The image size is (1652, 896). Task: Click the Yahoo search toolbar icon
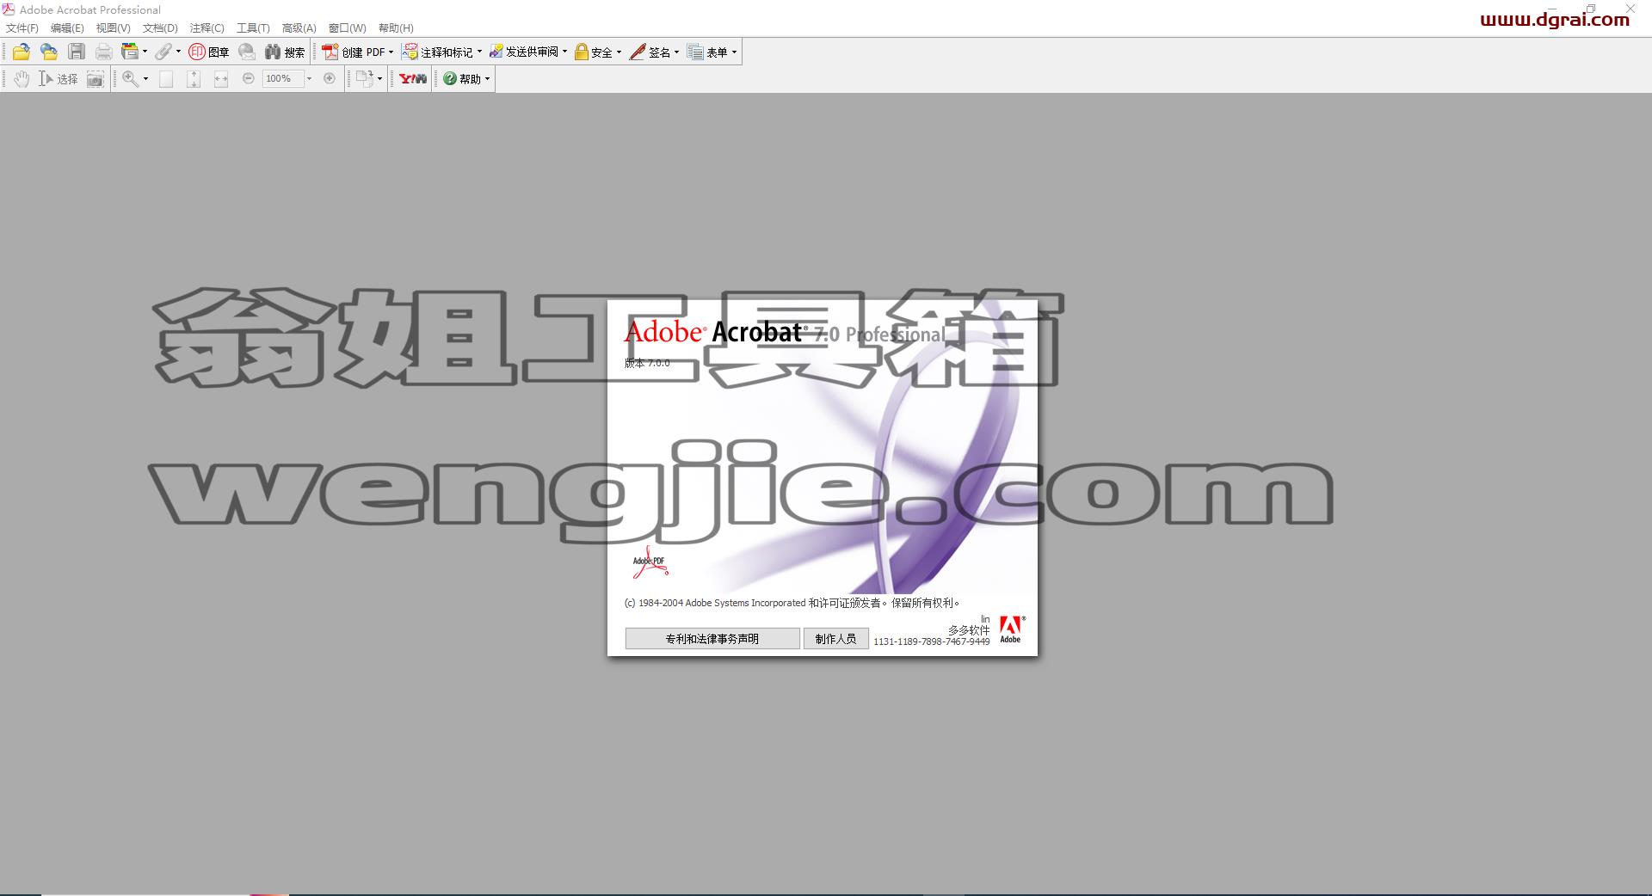413,79
